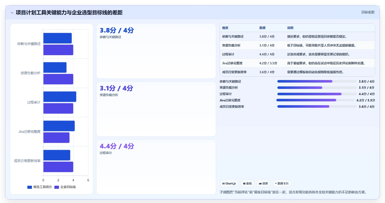This screenshot has width=385, height=203.
Task: Click 4.2分 / 3.5分 in the table's Jira迁移完整度 row
Action: pos(268,63)
